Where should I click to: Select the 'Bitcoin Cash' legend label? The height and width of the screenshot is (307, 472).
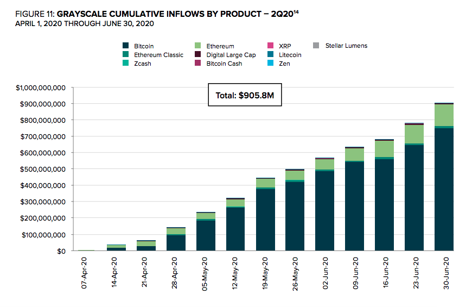(224, 64)
